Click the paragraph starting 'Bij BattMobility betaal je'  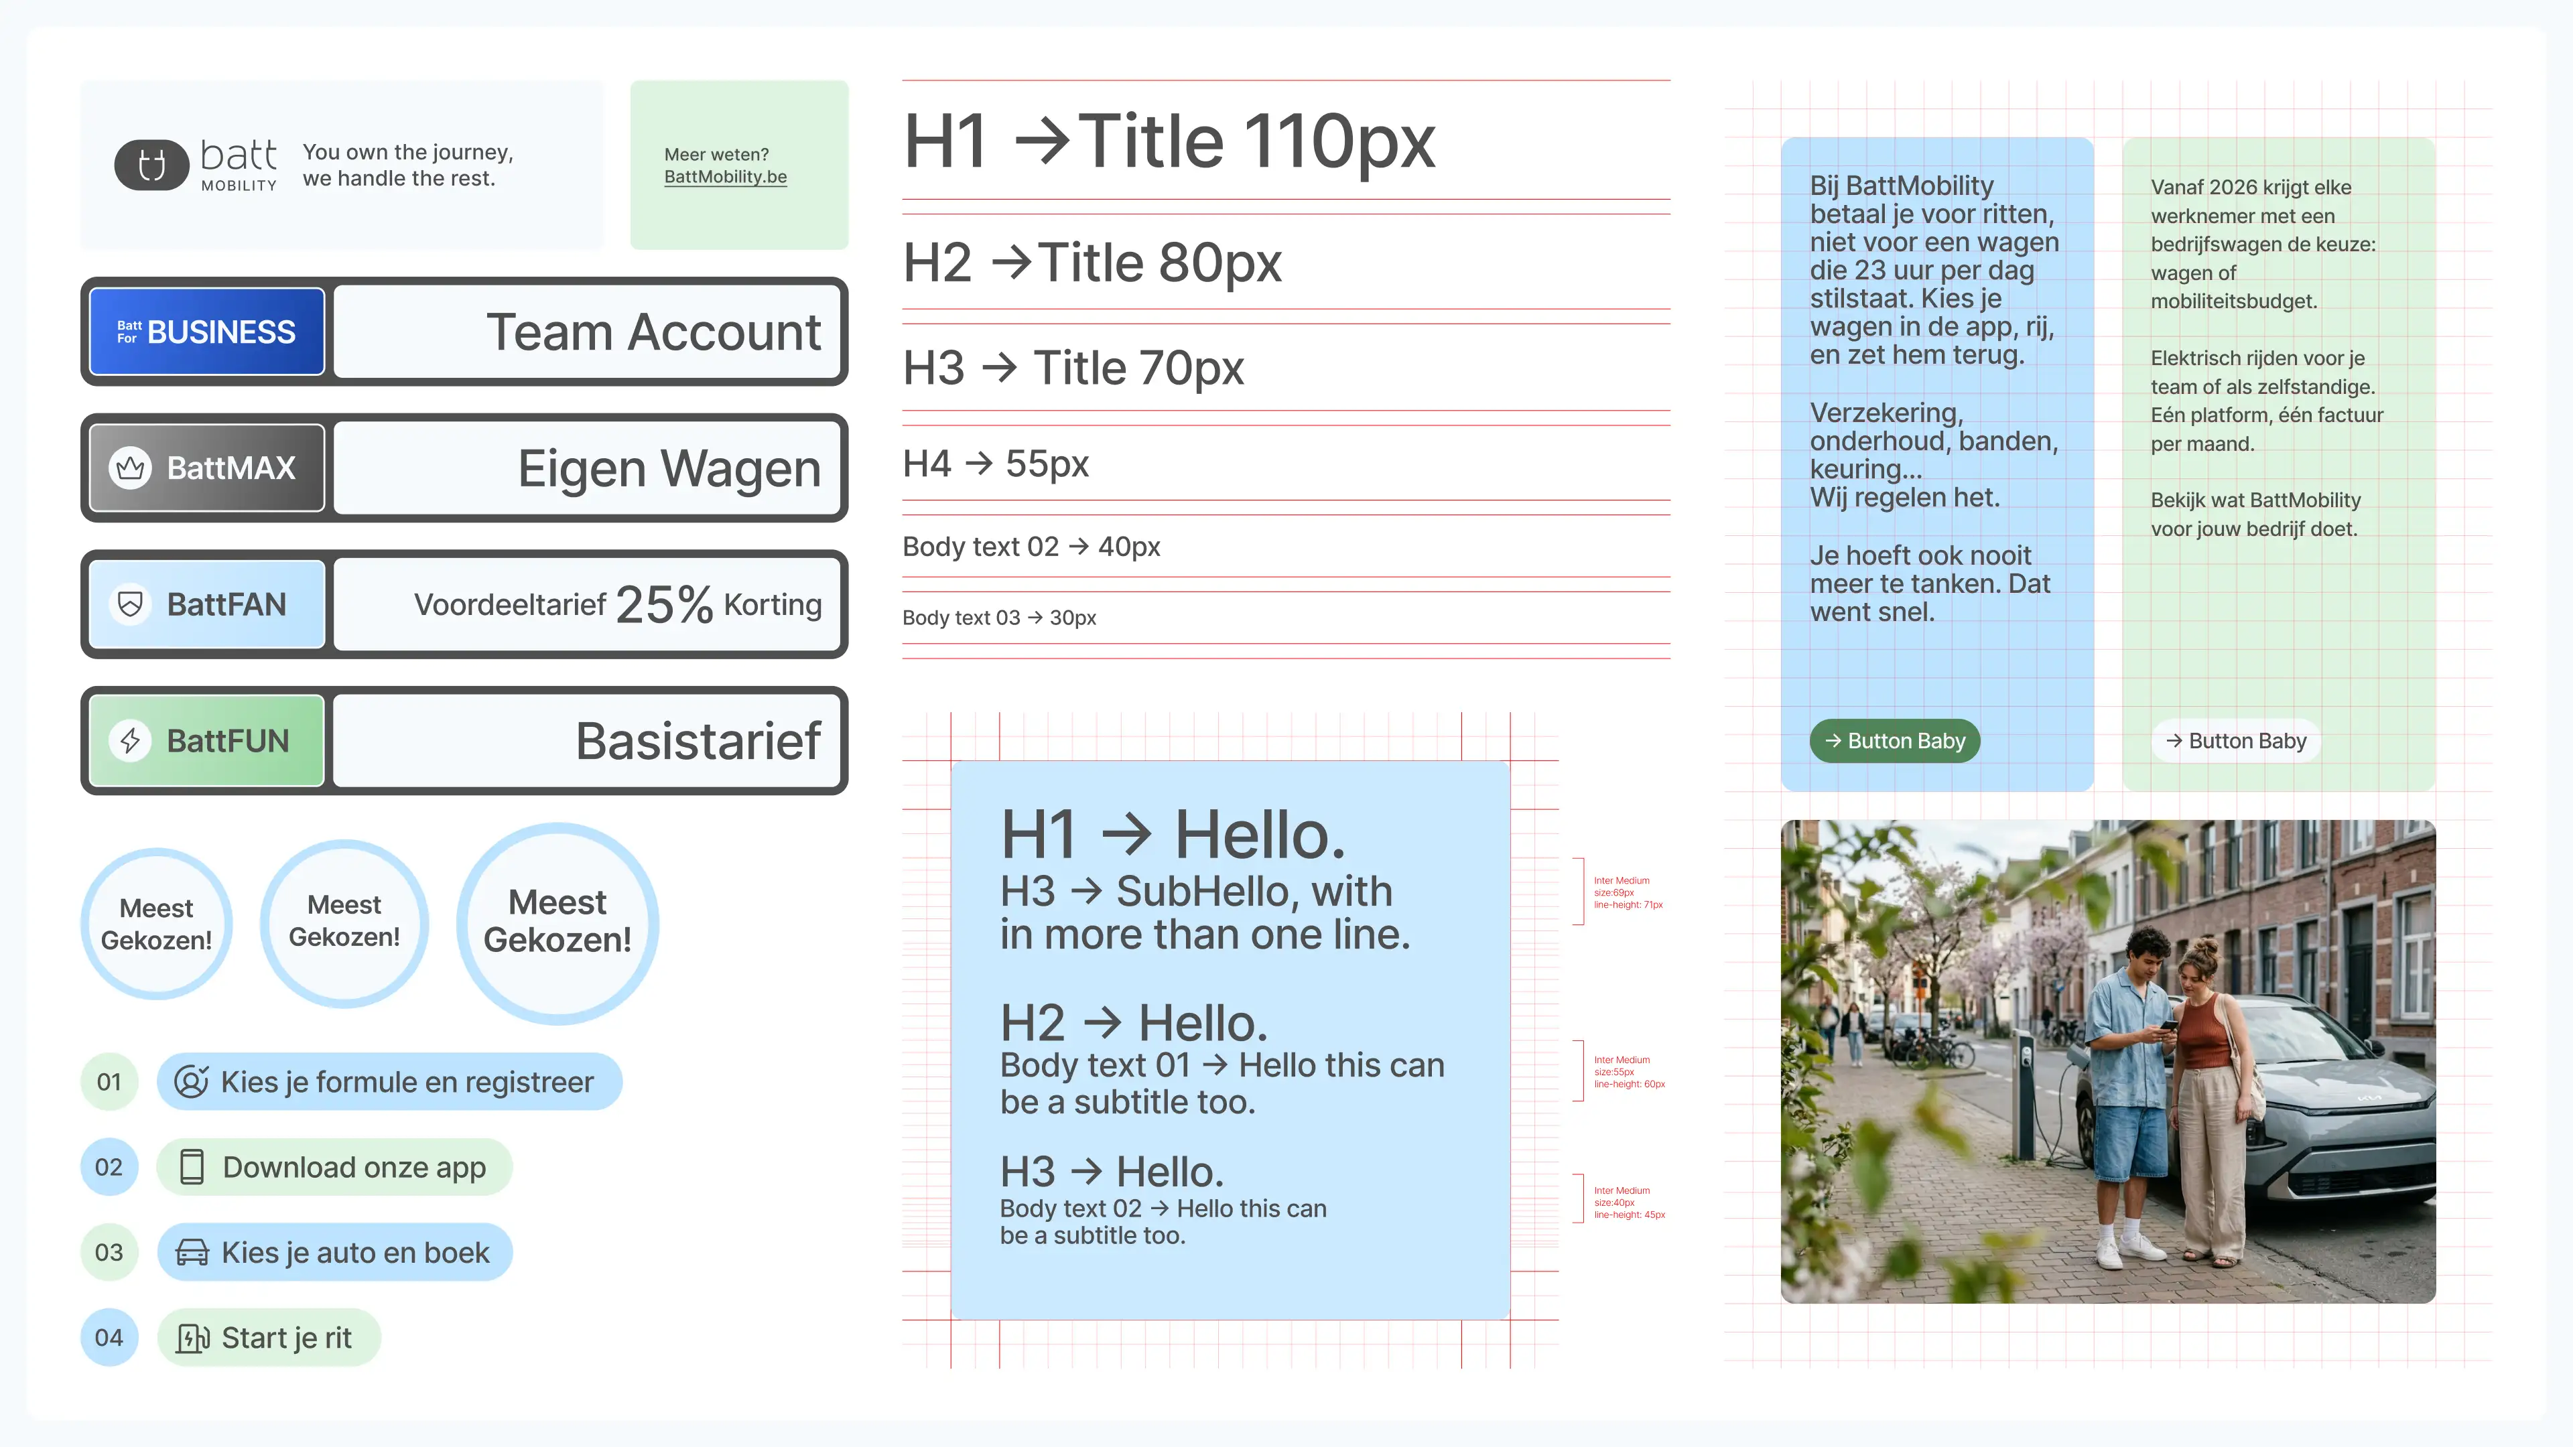(x=1934, y=269)
